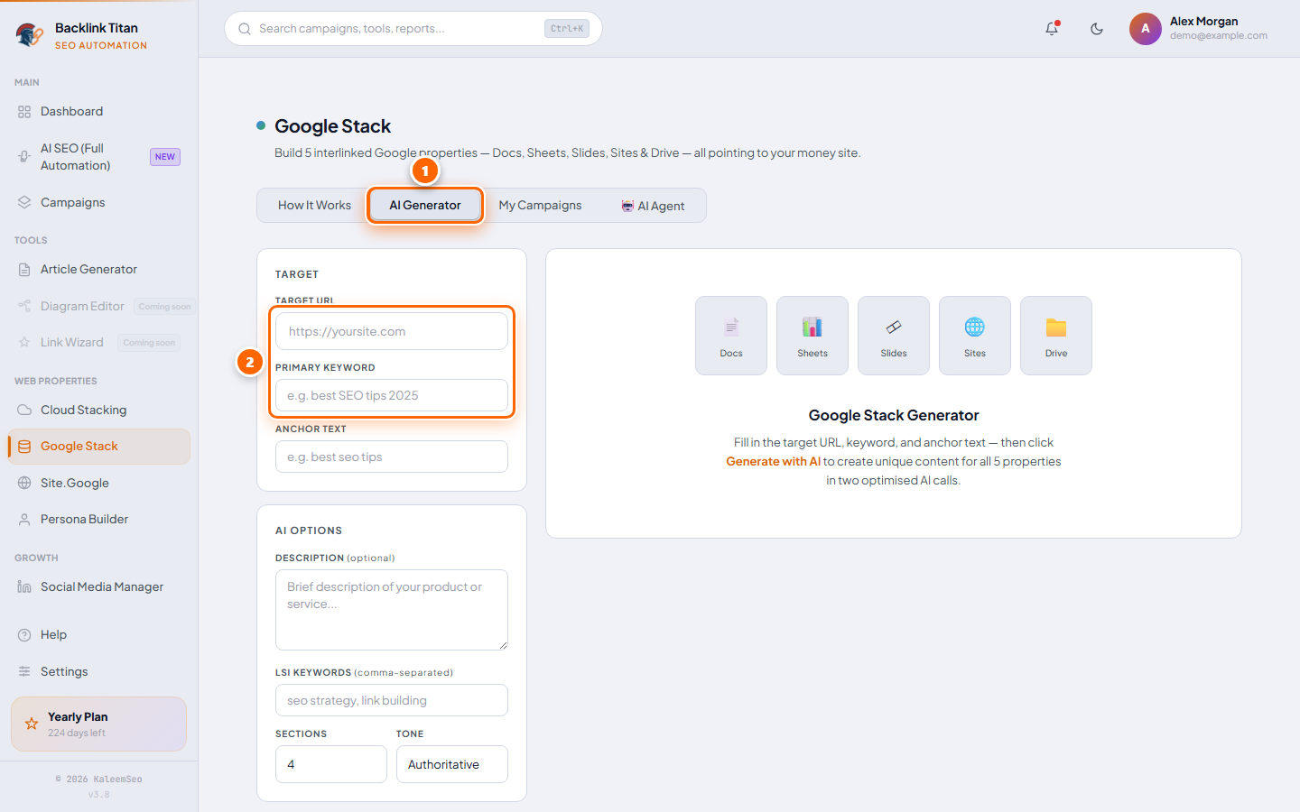This screenshot has width=1300, height=812.
Task: Click the Help question mark icon
Action: point(24,635)
